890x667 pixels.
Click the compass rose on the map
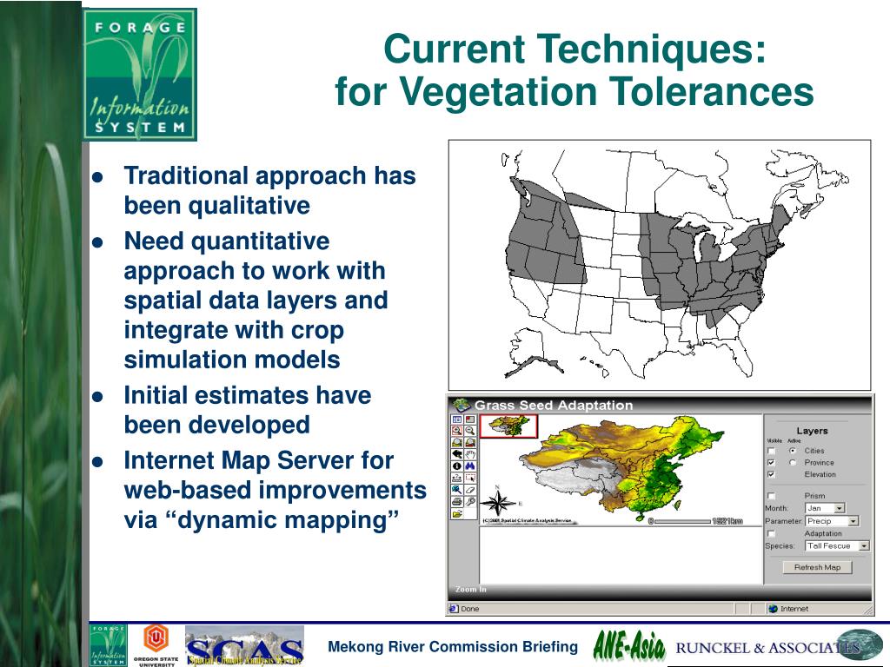(498, 503)
